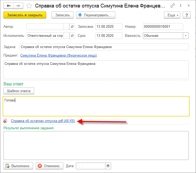Open the calendar icon beside Дата field
This screenshot has height=173, width=196.
[x=108, y=166]
